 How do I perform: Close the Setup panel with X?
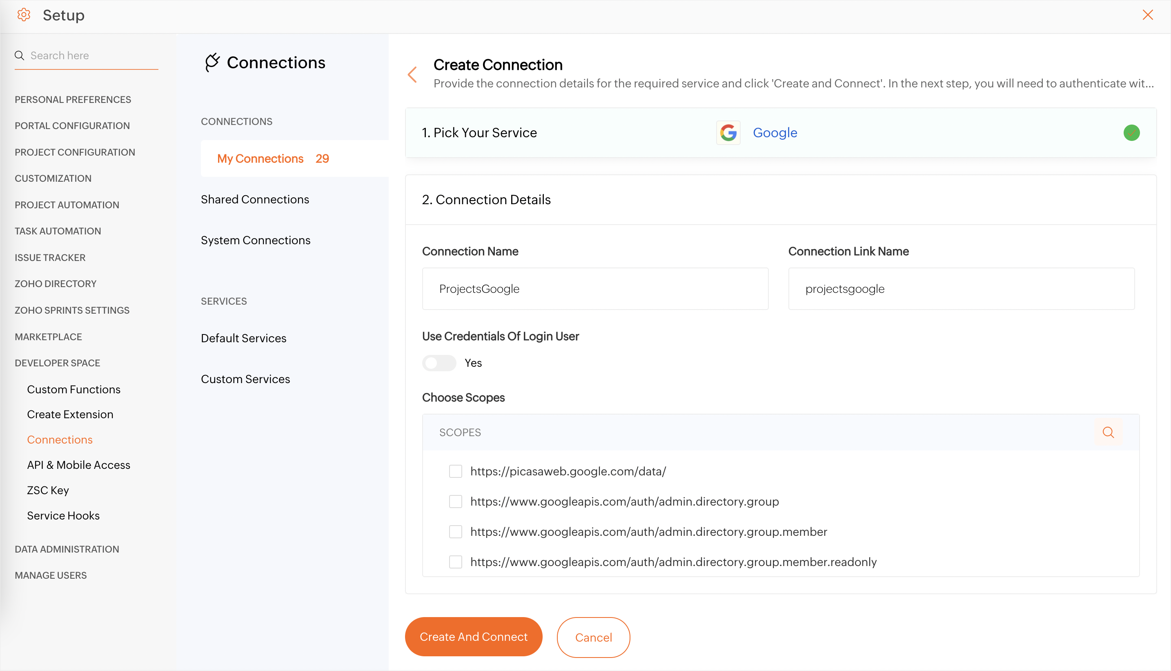point(1147,15)
